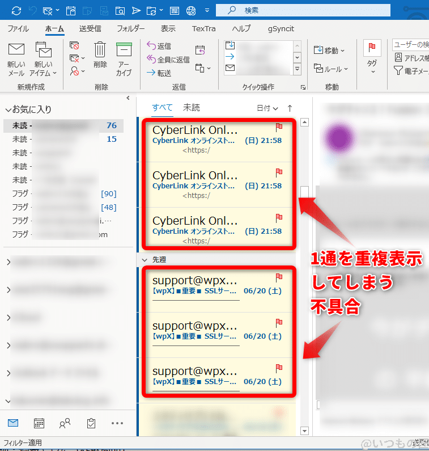The width and height of the screenshot is (429, 451).
Task: Open the Calendar view icon
Action: (39, 423)
